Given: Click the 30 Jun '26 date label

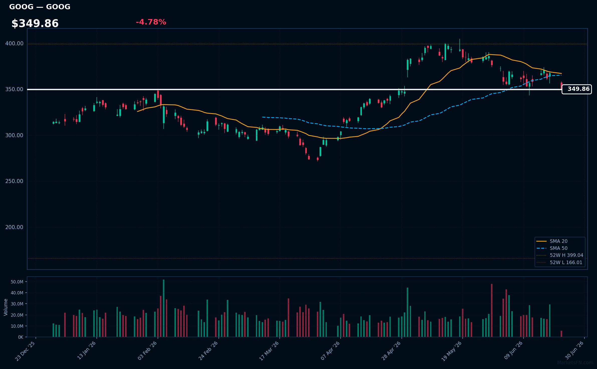Looking at the screenshot, I should point(574,350).
